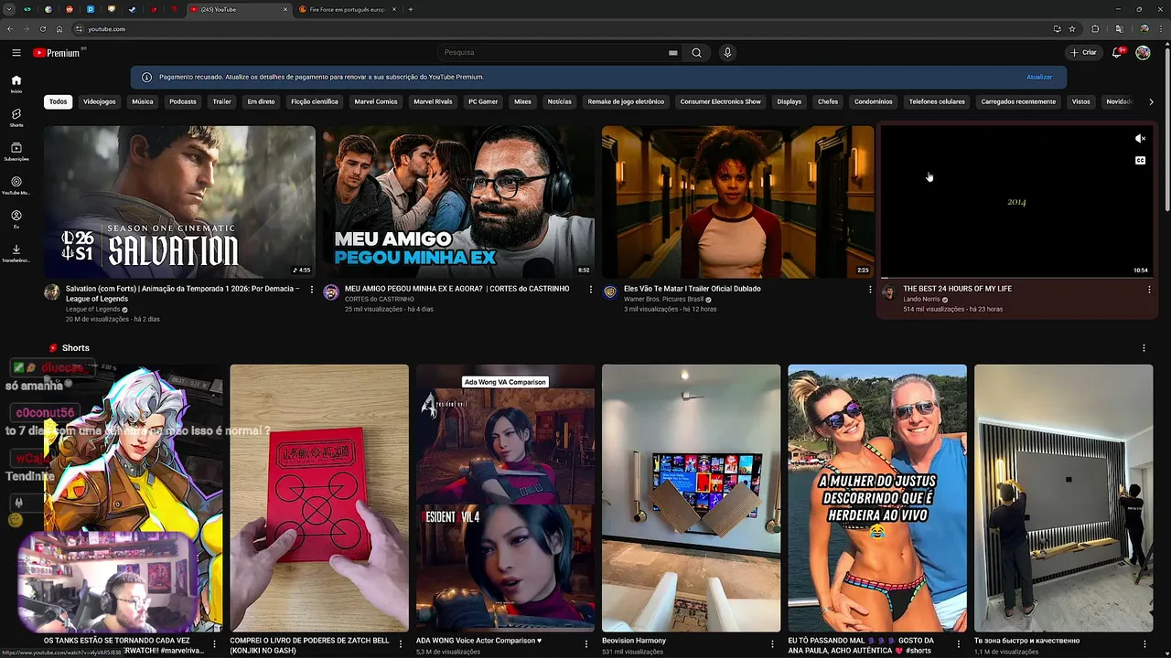
Task: Toggle captions on the video preview
Action: [x=1140, y=161]
